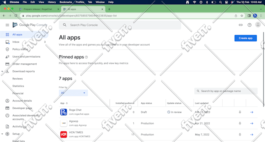Open Order management
Screen dimensions: 265x142
point(25,64)
